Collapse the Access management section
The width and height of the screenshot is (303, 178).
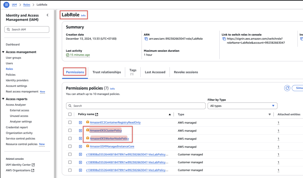pyautogui.click(x=3, y=52)
